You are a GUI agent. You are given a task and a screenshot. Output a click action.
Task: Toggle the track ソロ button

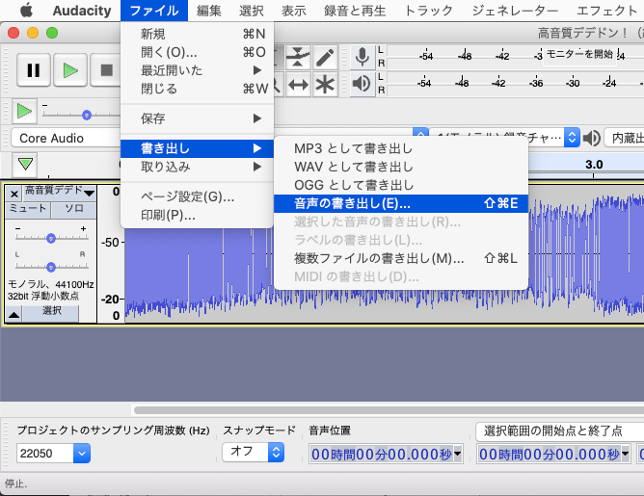[74, 209]
